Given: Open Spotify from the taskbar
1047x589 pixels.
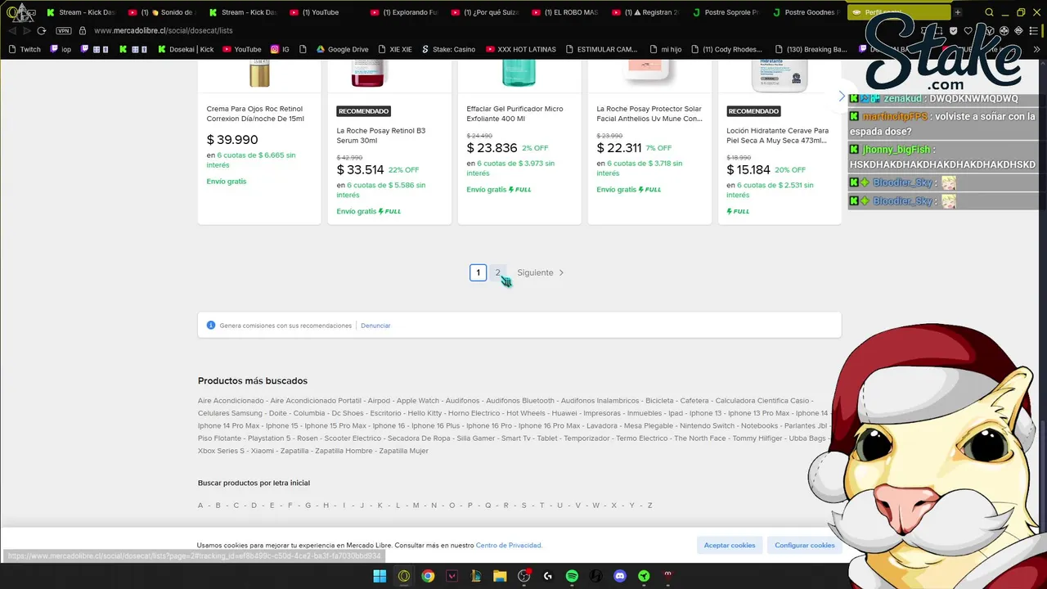Looking at the screenshot, I should [x=572, y=576].
